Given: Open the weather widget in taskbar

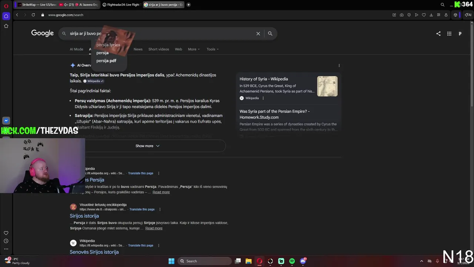Looking at the screenshot, I should pos(17,261).
